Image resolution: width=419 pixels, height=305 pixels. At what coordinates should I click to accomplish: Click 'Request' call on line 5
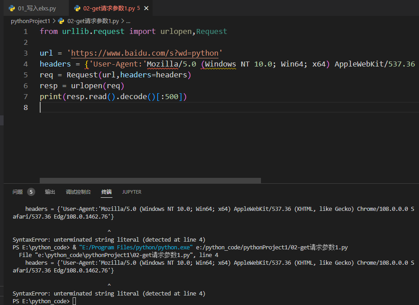pos(82,75)
